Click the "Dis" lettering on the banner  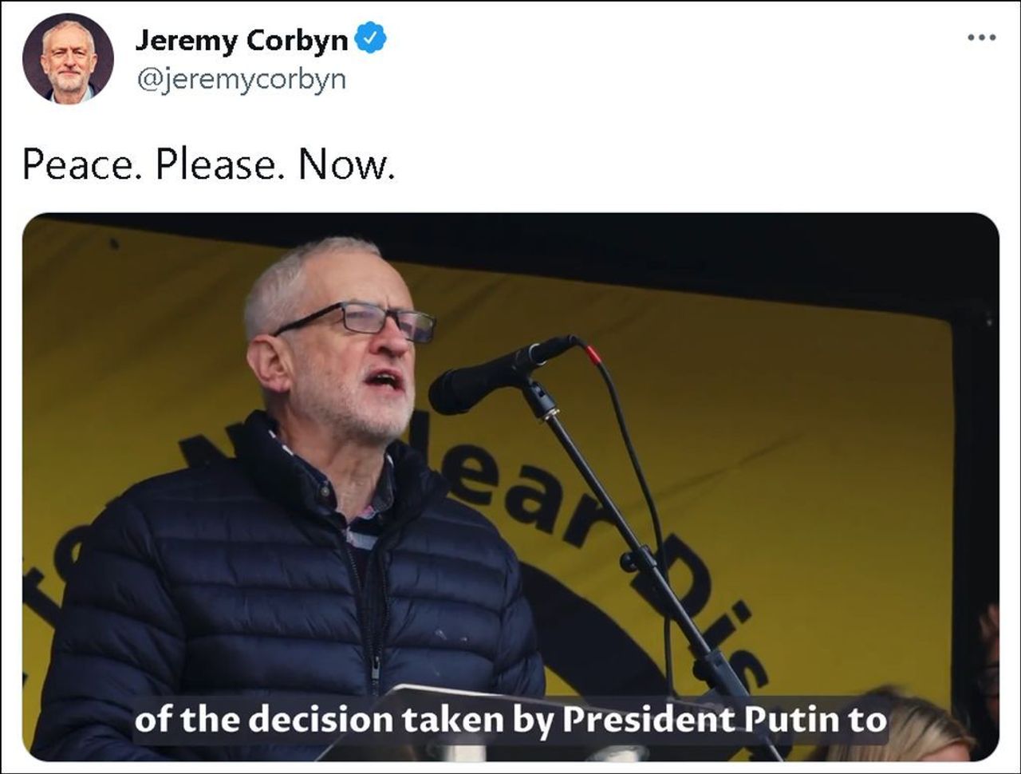pyautogui.click(x=702, y=606)
